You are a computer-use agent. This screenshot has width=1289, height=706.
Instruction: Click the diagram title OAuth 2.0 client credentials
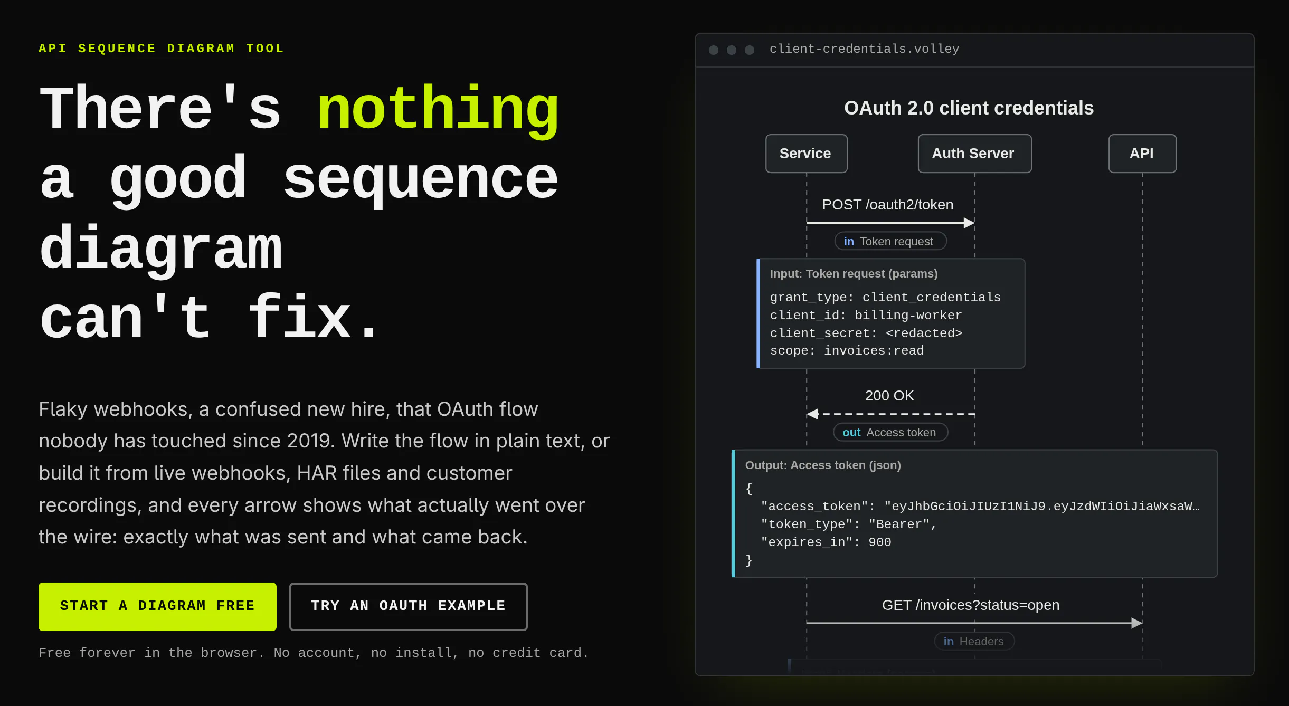coord(969,108)
